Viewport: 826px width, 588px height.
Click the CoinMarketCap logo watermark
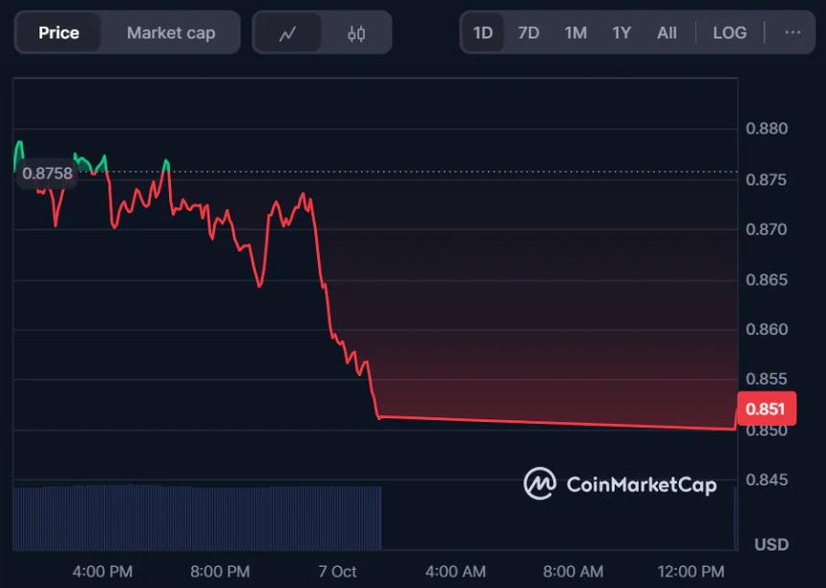[x=619, y=483]
